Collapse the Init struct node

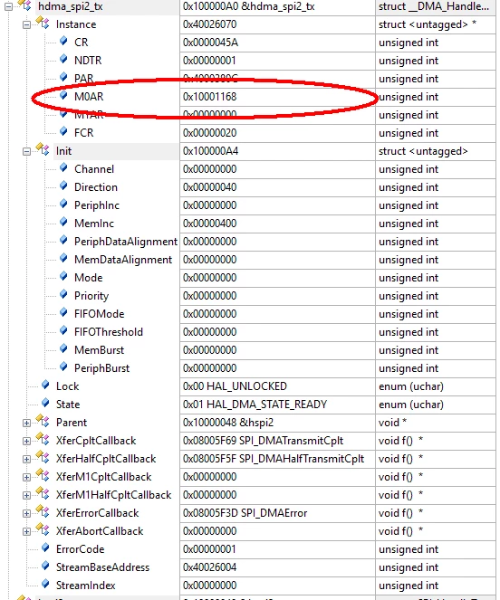tap(26, 151)
